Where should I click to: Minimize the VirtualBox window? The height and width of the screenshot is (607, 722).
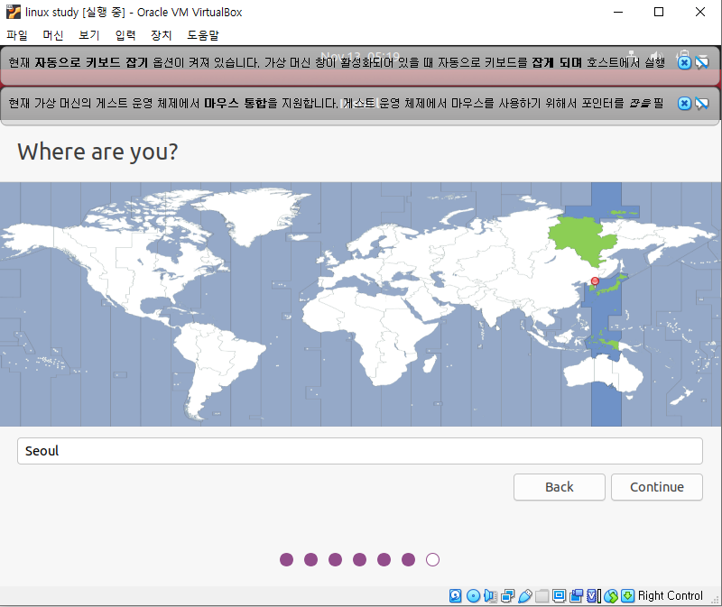coord(618,12)
